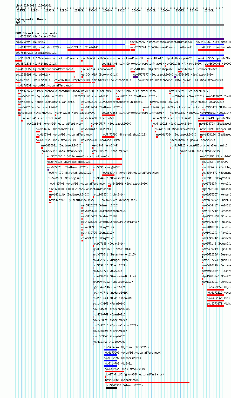Open esv3619998 (1000GenomesConsortiumPhase3) variant
The width and height of the screenshot is (231, 398).
(46, 58)
